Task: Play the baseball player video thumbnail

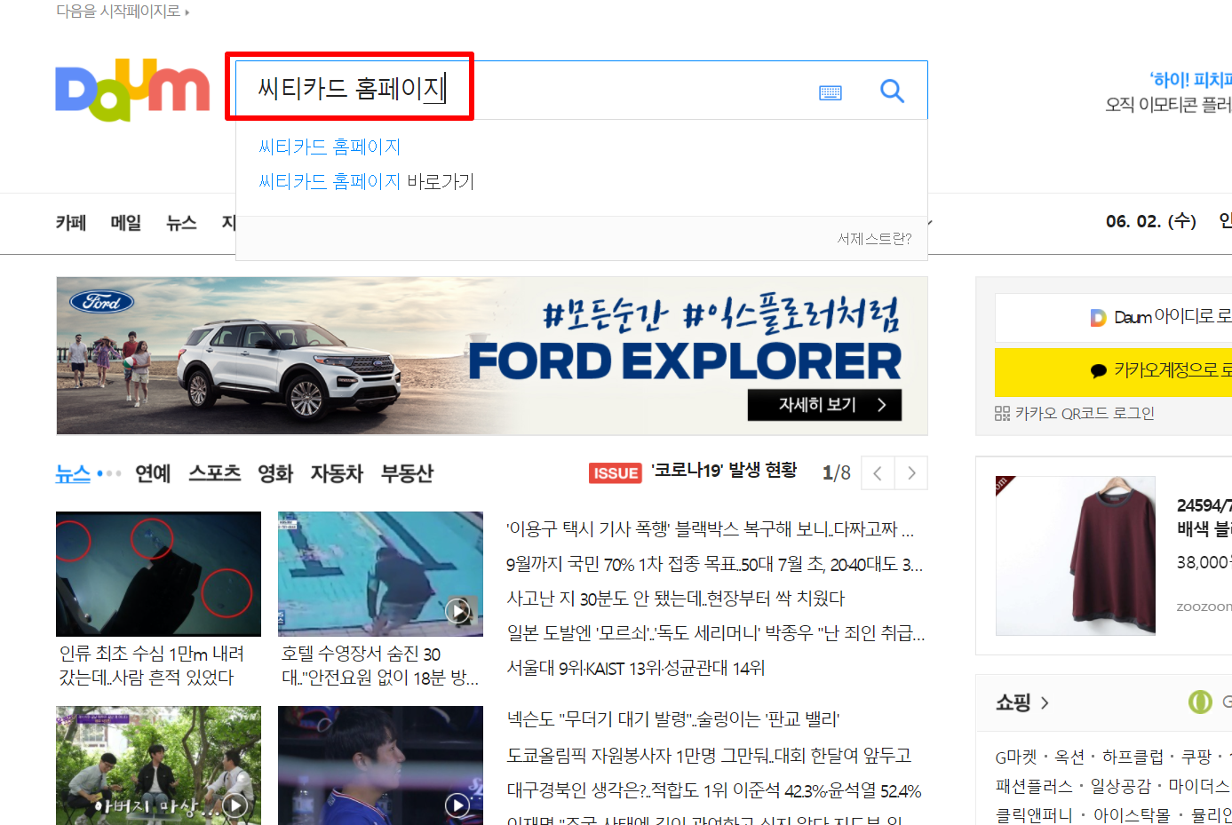Action: point(380,766)
